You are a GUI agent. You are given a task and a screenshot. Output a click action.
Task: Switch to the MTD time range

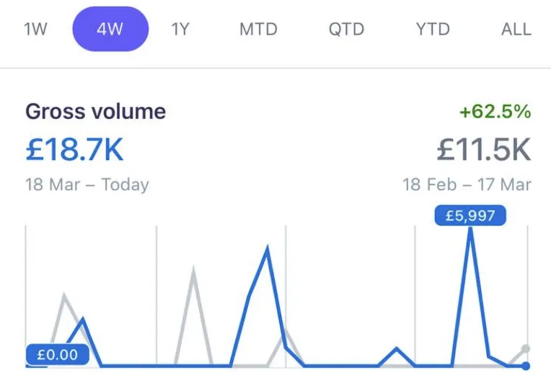(258, 29)
